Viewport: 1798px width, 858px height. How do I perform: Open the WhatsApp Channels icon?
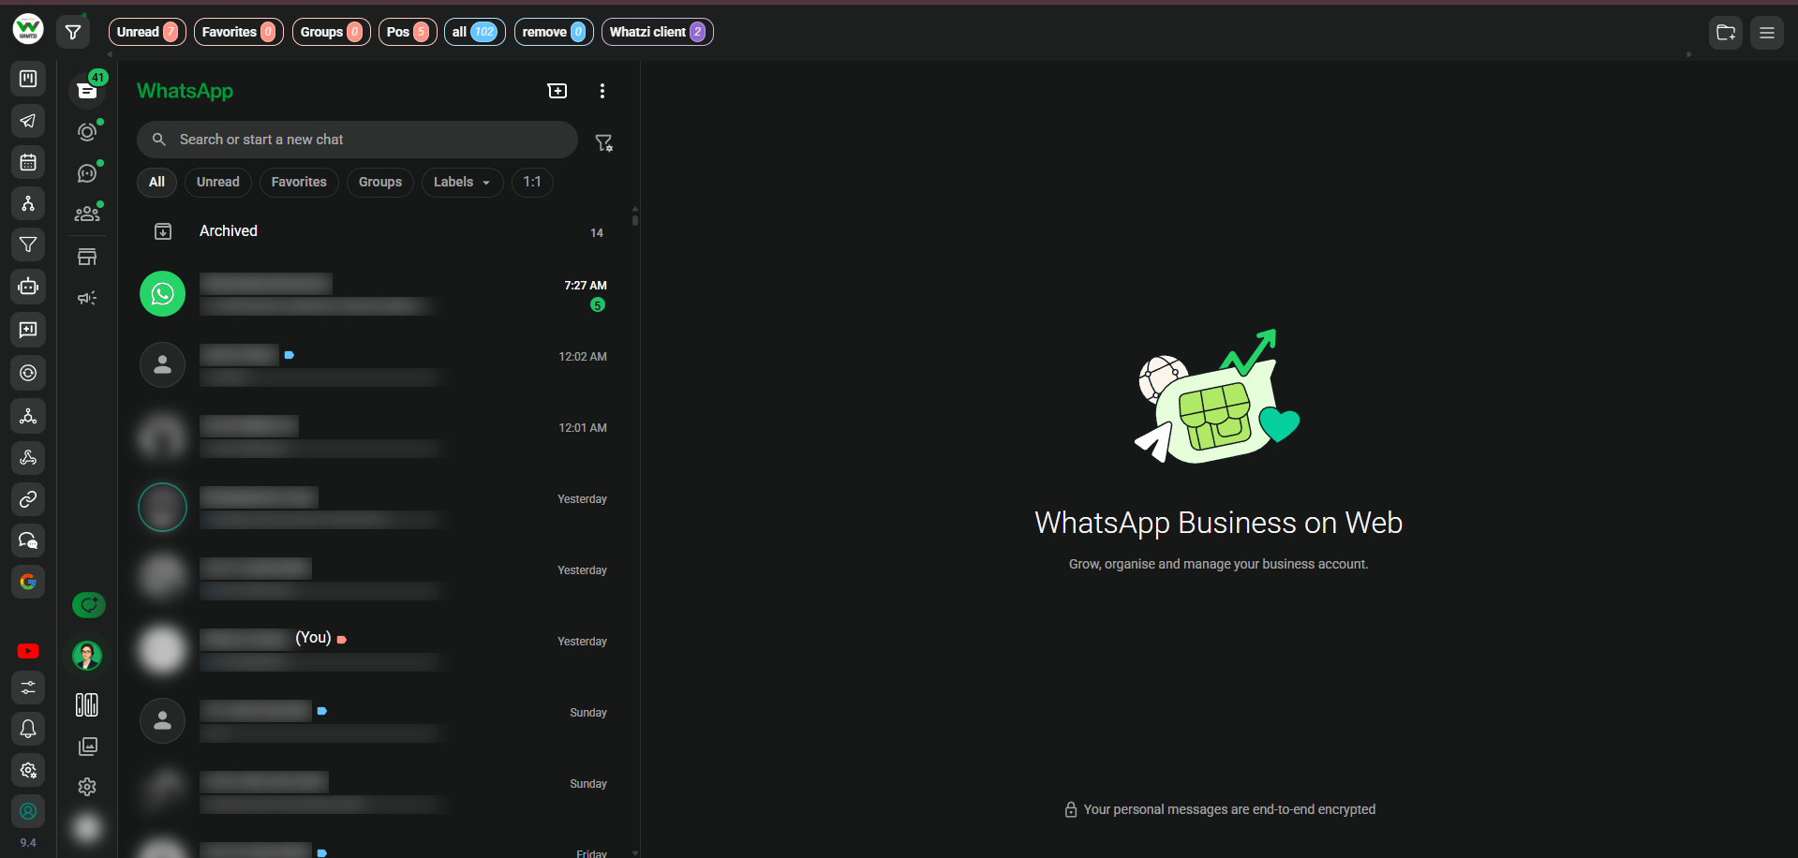point(87,173)
